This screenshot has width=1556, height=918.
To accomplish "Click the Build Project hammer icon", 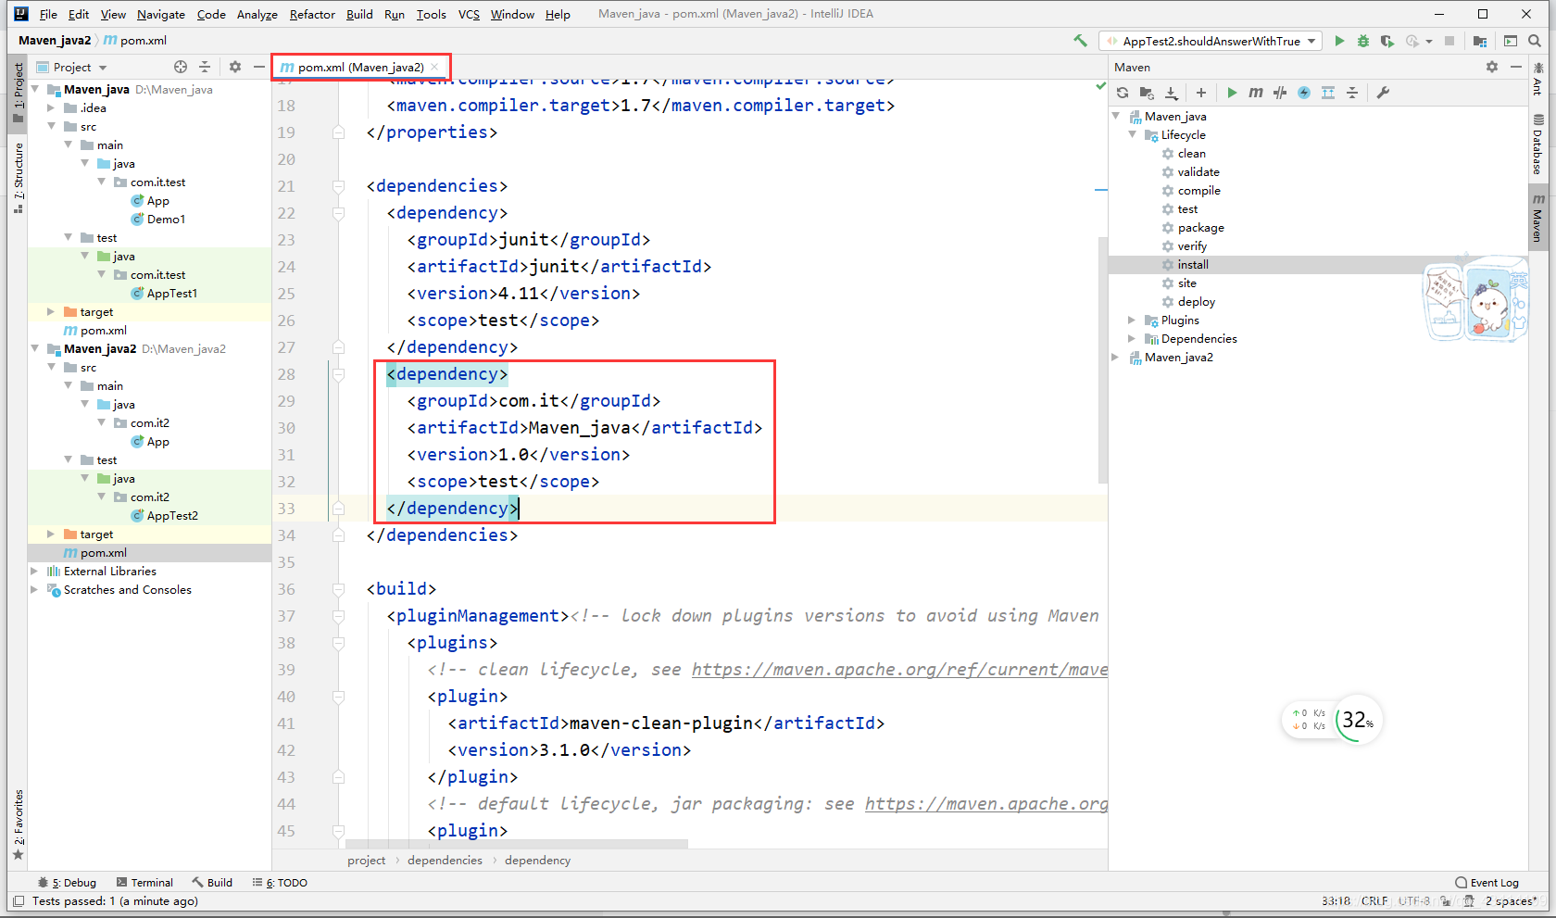I will (1080, 41).
